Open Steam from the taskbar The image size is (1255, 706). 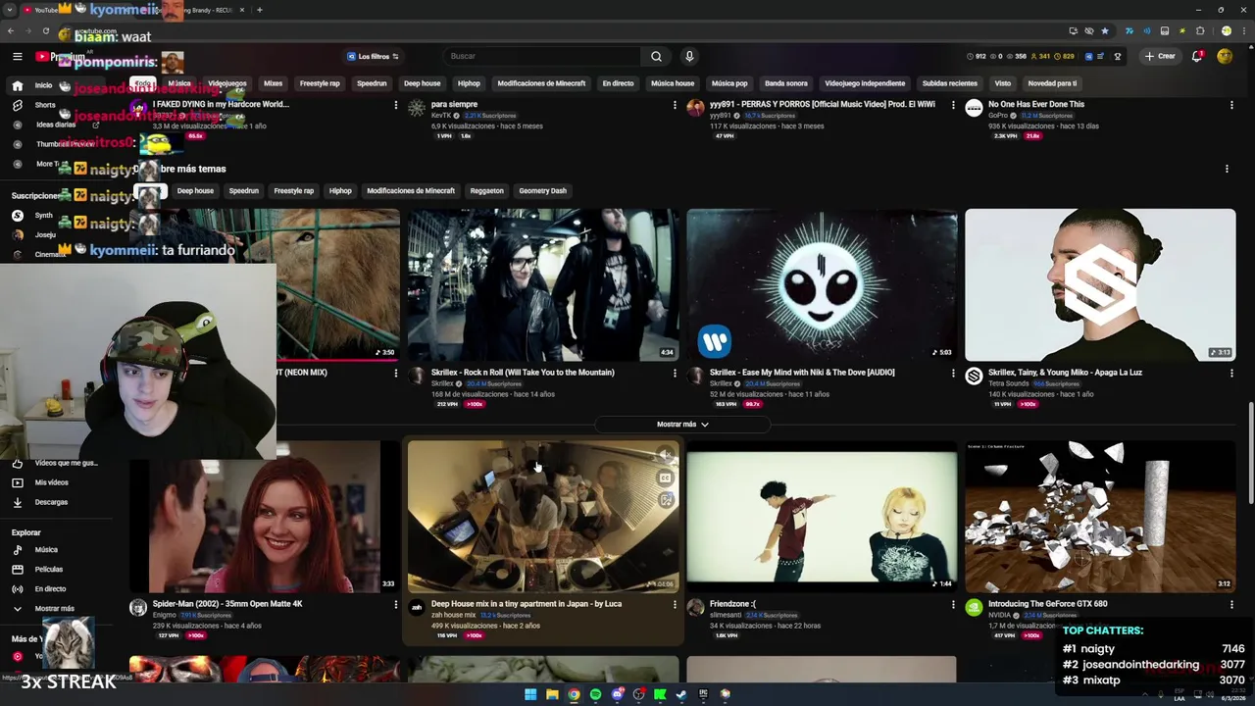[x=681, y=694]
